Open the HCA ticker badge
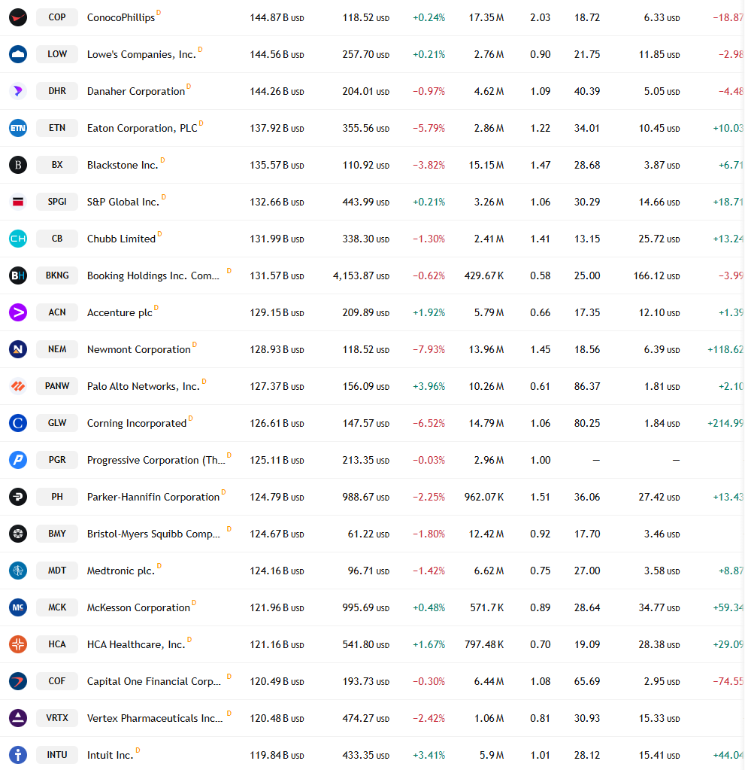The image size is (745, 770). click(57, 644)
